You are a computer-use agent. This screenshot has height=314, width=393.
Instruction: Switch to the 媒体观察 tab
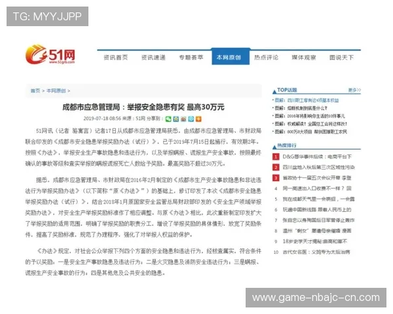click(x=304, y=58)
